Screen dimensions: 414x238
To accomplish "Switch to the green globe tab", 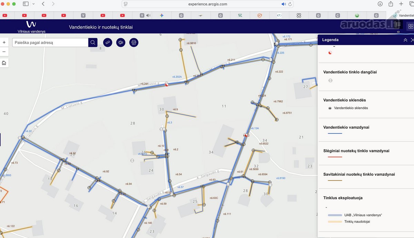I will (357, 15).
